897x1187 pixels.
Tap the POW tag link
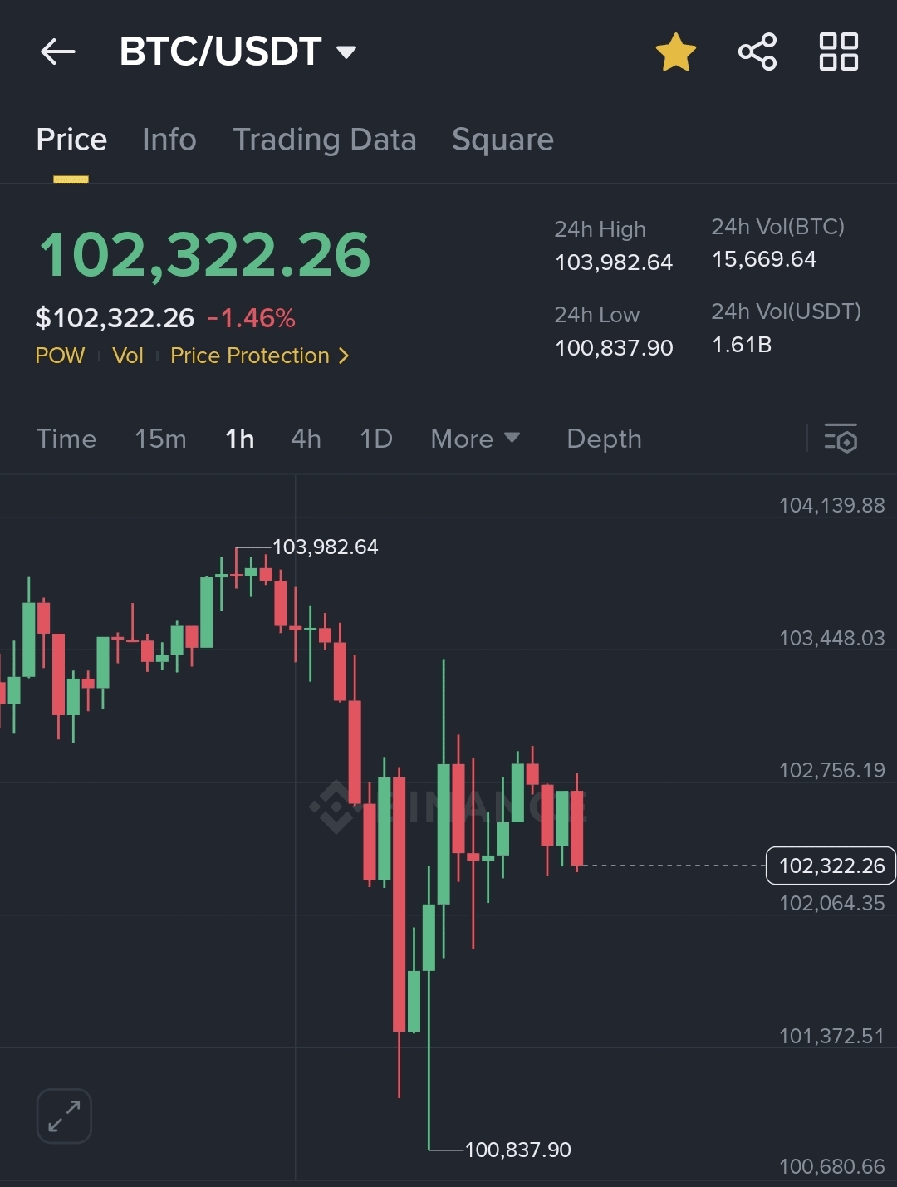point(60,356)
